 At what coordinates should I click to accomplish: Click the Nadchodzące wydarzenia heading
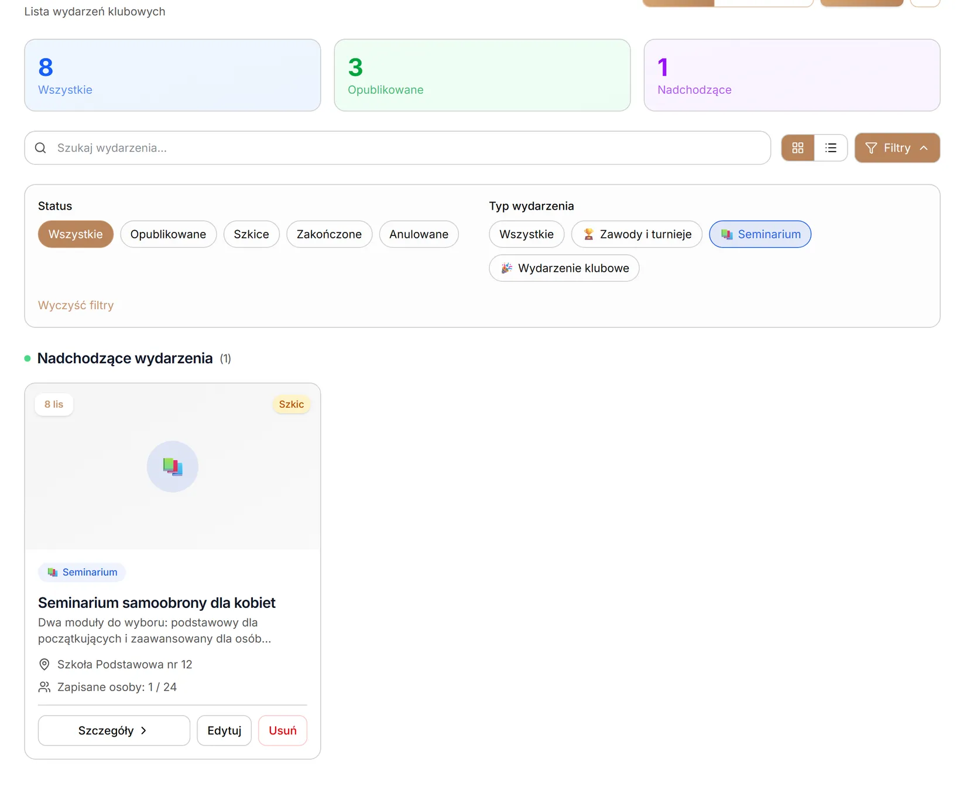125,358
